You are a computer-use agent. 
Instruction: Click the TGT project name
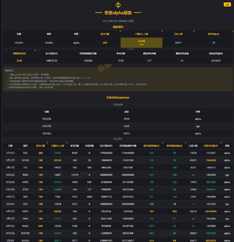click(25, 168)
